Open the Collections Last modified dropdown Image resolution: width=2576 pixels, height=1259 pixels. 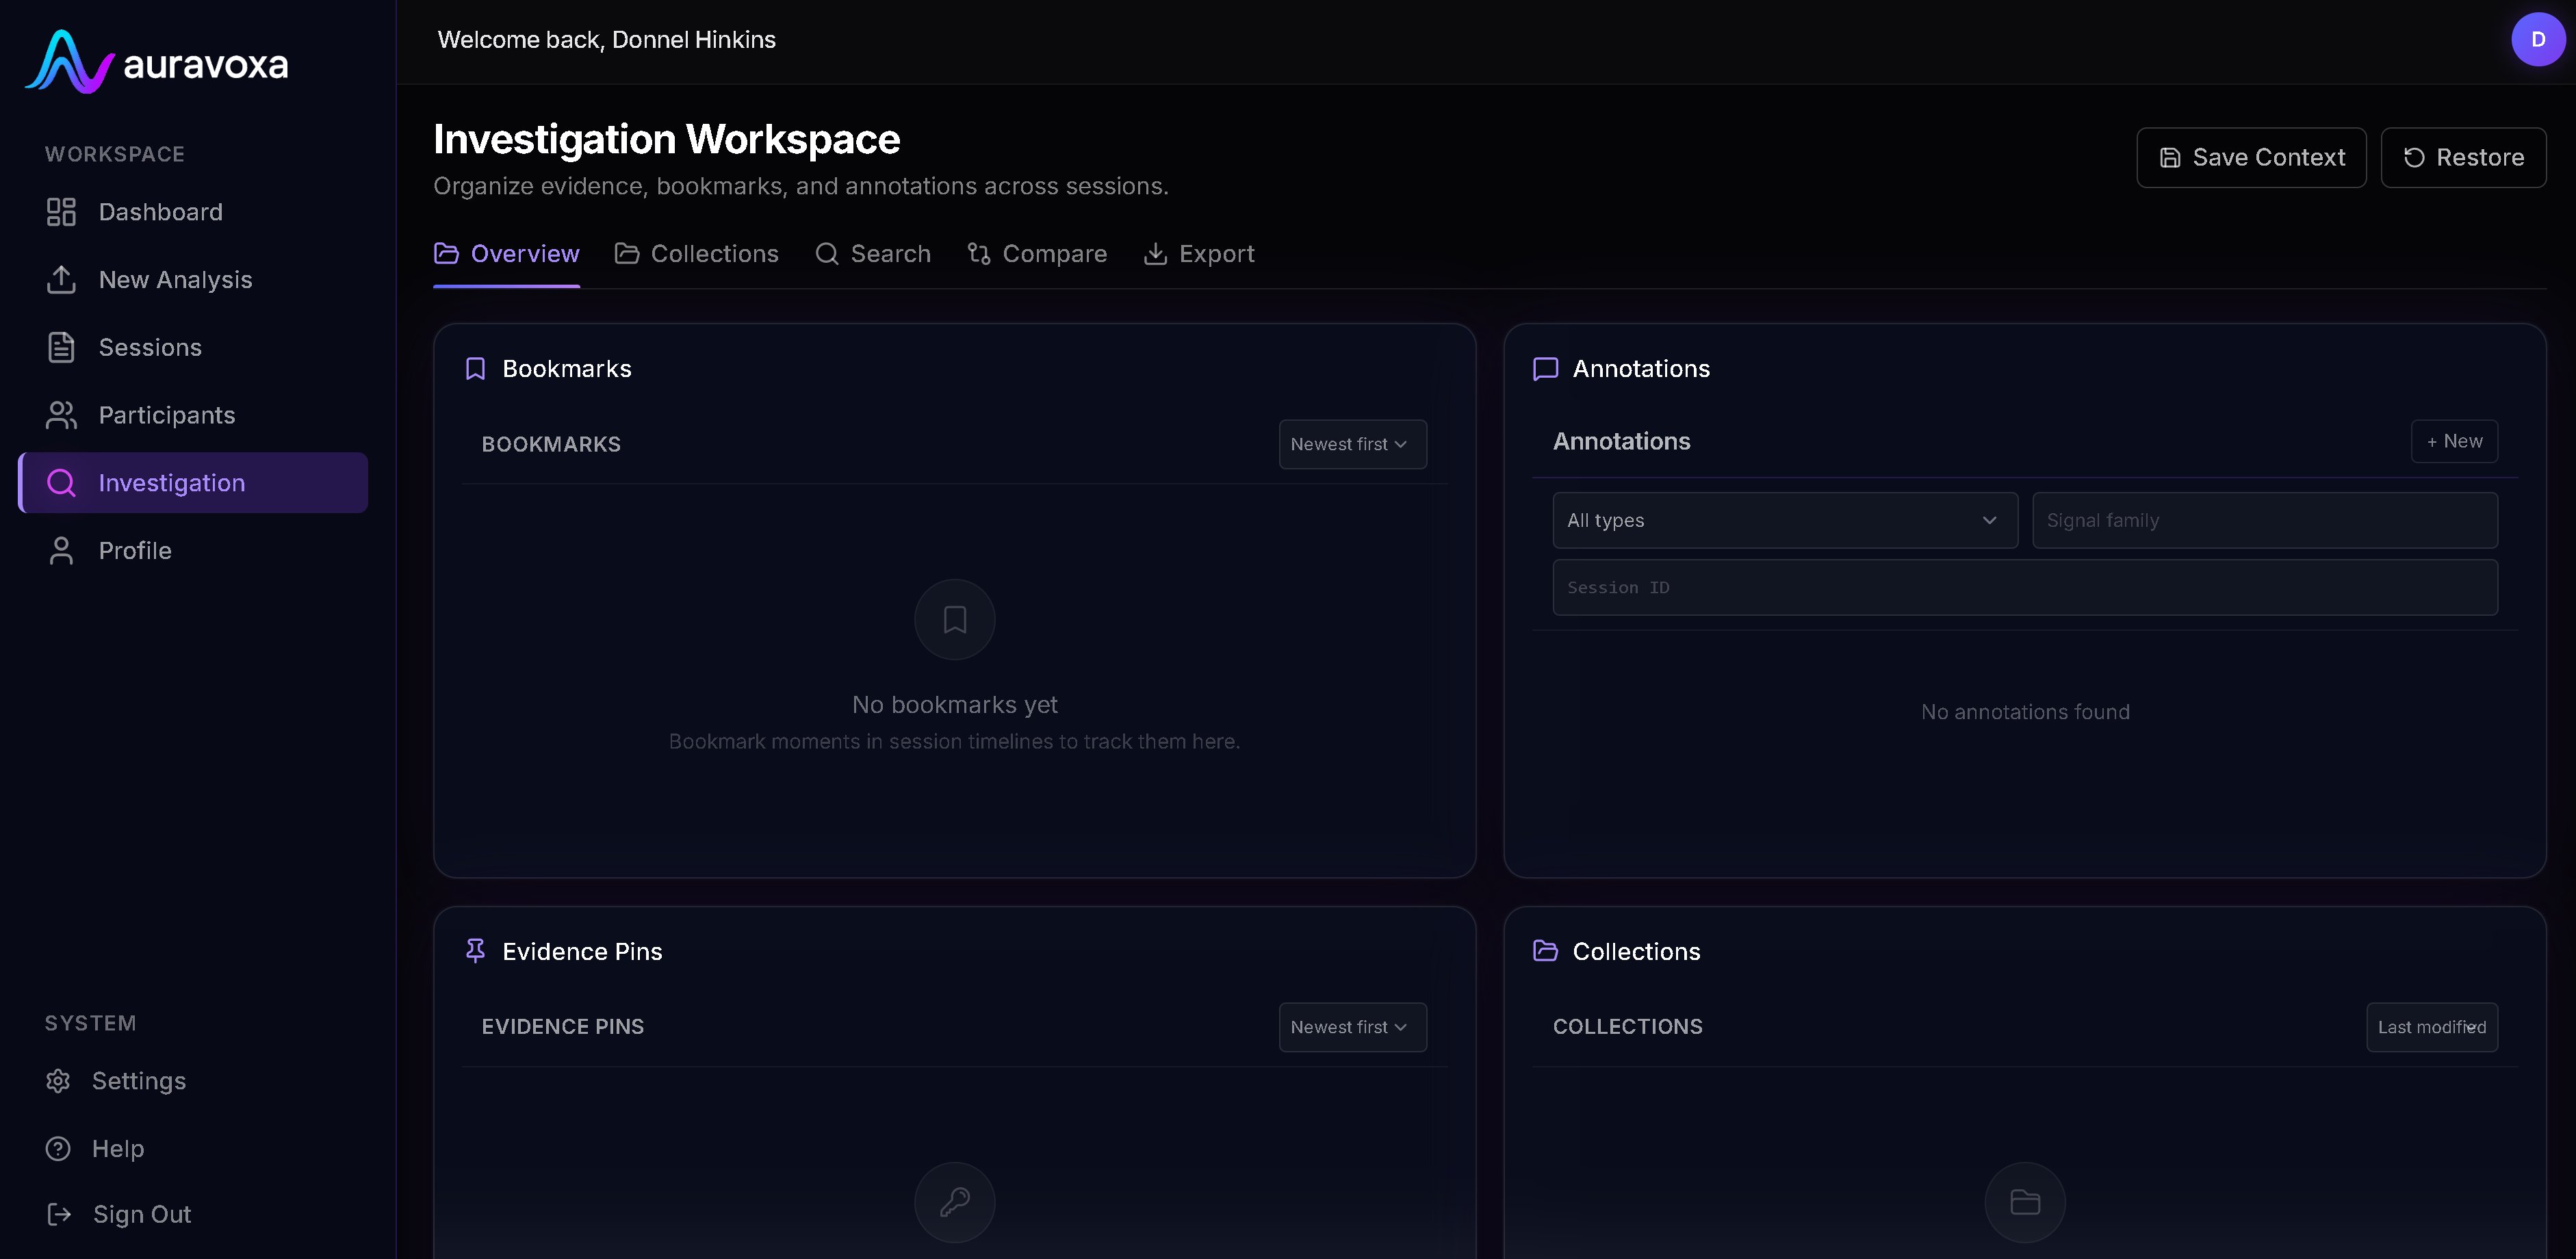(x=2432, y=1027)
